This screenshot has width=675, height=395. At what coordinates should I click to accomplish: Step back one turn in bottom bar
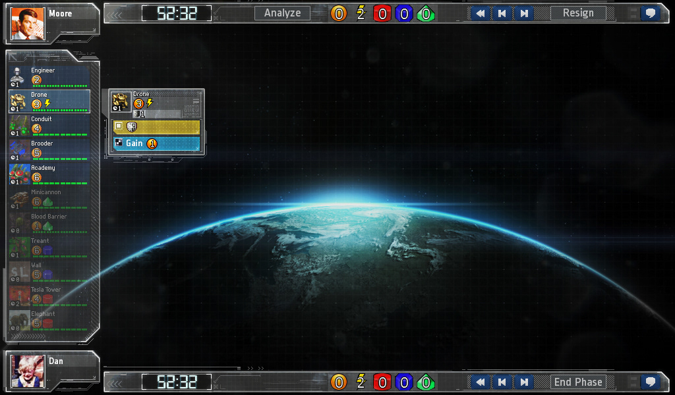[x=502, y=382]
